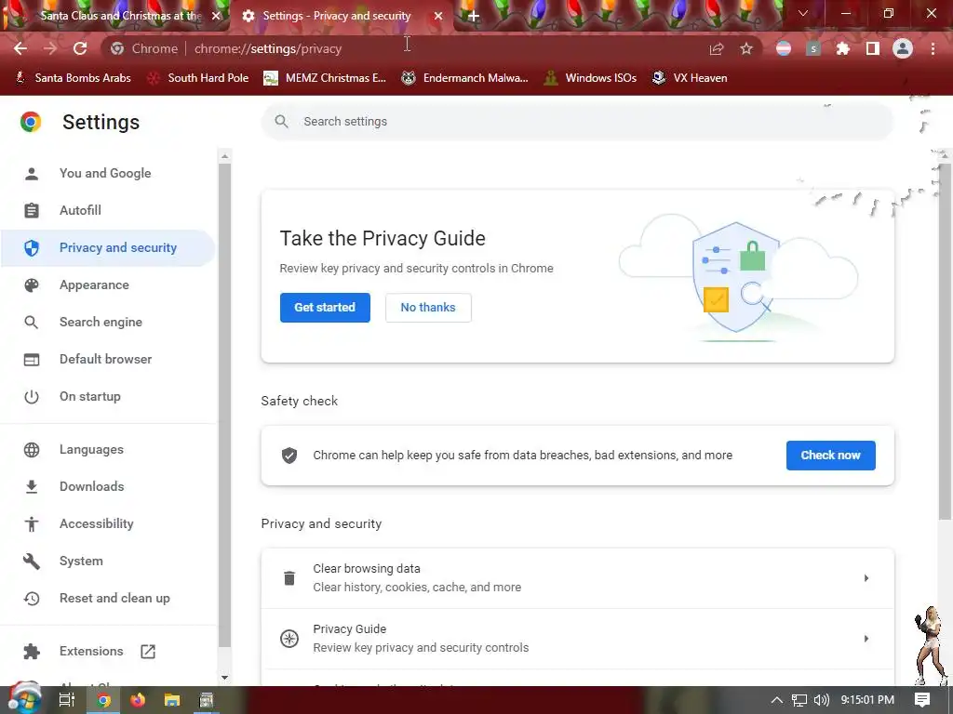
Task: Open Windows Start button
Action: coord(24,699)
